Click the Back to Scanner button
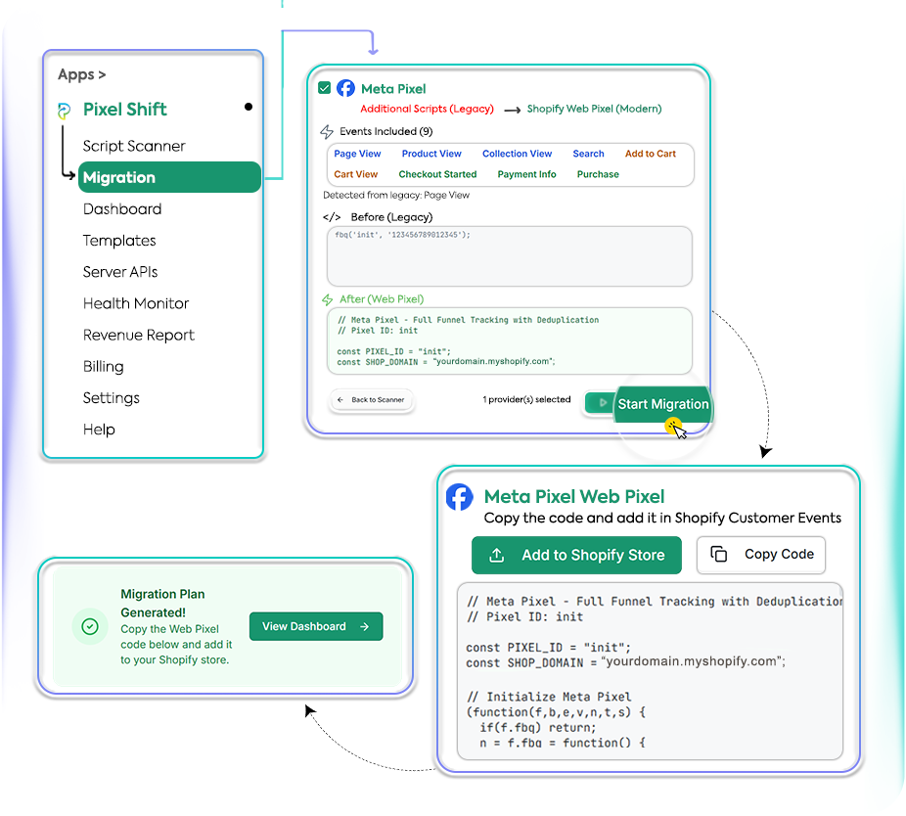Image resolution: width=906 pixels, height=816 pixels. 372,400
